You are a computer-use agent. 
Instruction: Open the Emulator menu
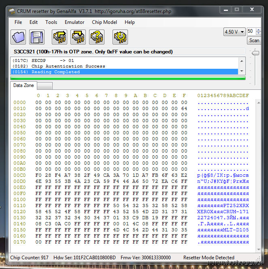pyautogui.click(x=74, y=22)
